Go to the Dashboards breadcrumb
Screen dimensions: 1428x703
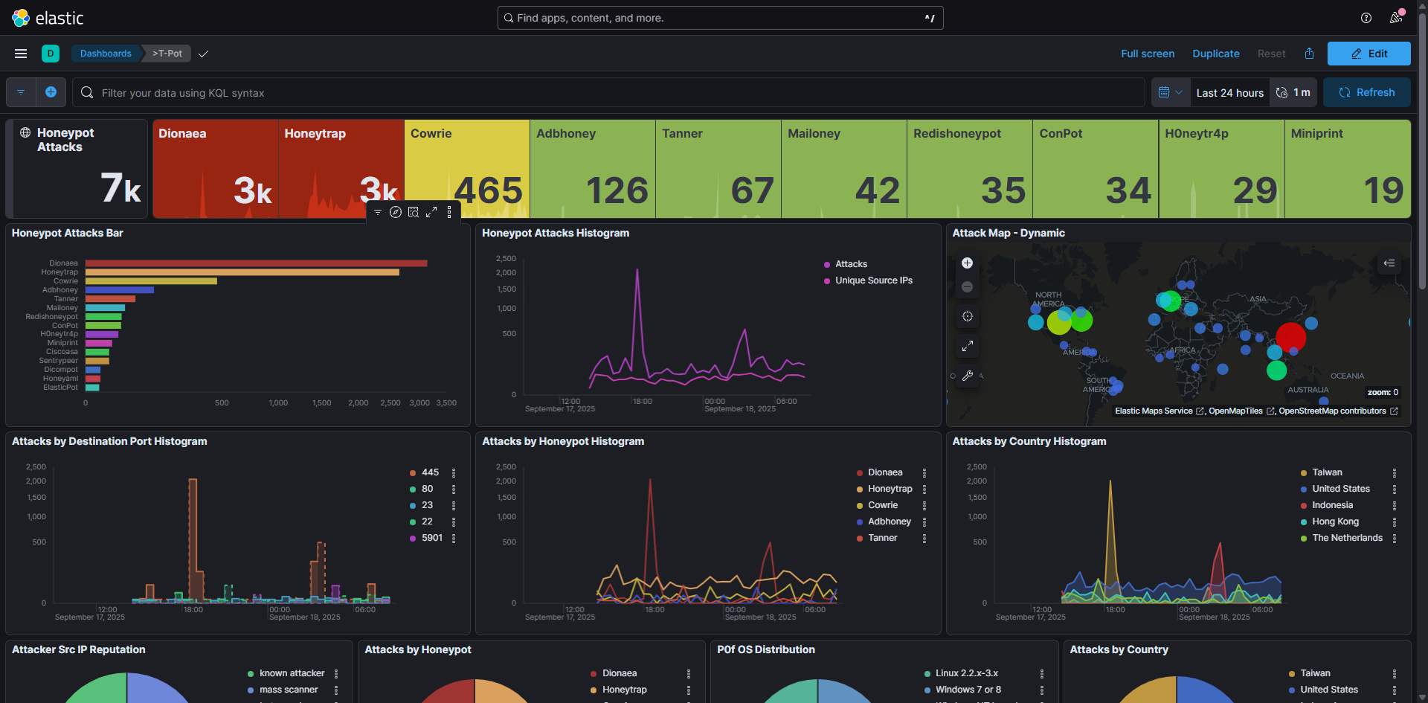[x=106, y=54]
